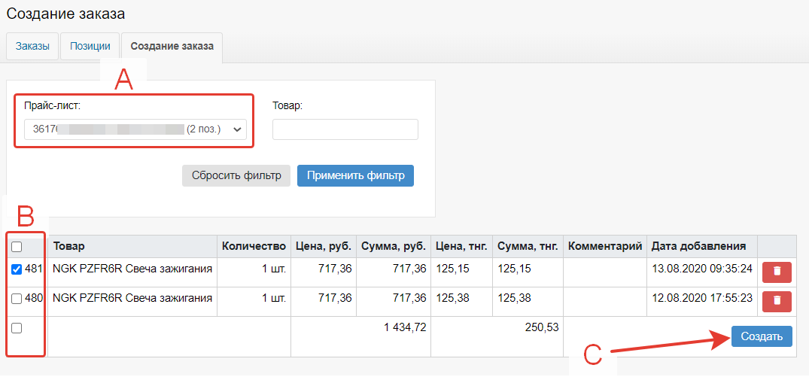Click the Дата добавления column header

(698, 246)
